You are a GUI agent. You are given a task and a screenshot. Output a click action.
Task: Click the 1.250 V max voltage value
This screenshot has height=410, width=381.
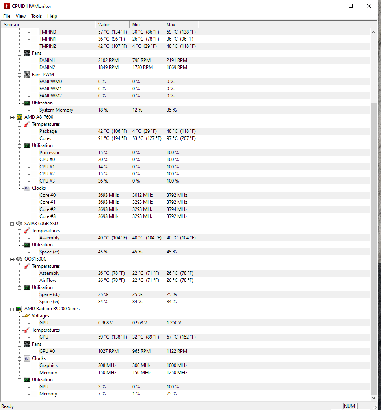point(174,323)
